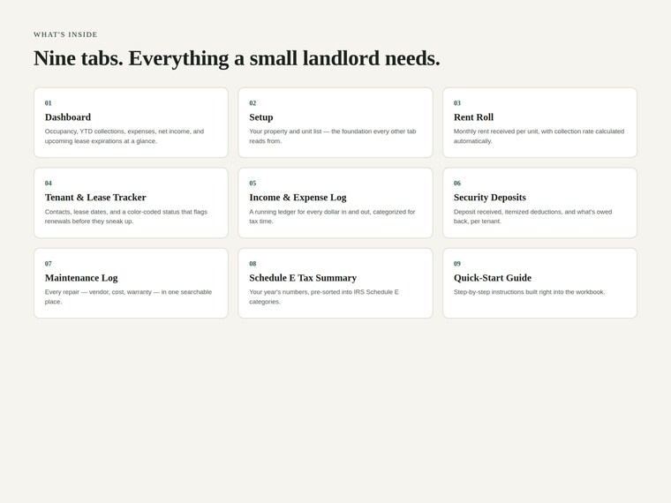Open the Rent Roll card
This screenshot has height=503, width=671.
coord(539,123)
